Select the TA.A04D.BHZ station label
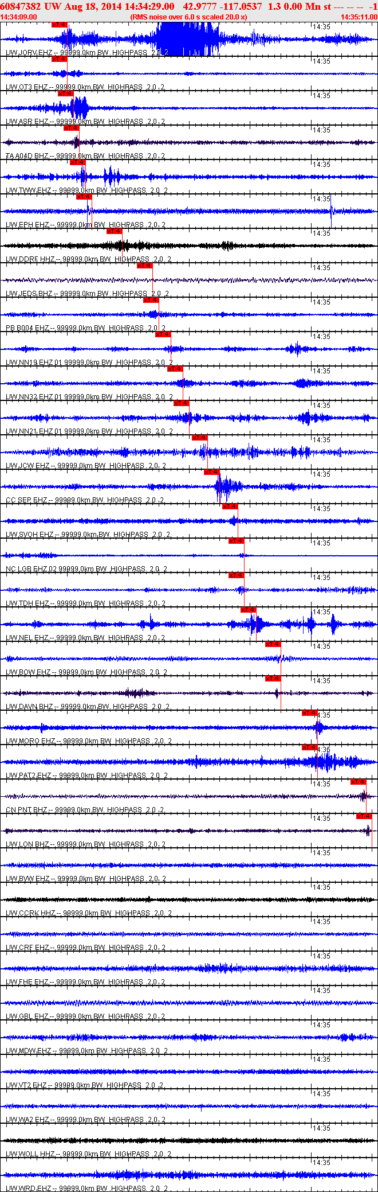Screen dimensions: 378x1192 pyautogui.click(x=85, y=156)
